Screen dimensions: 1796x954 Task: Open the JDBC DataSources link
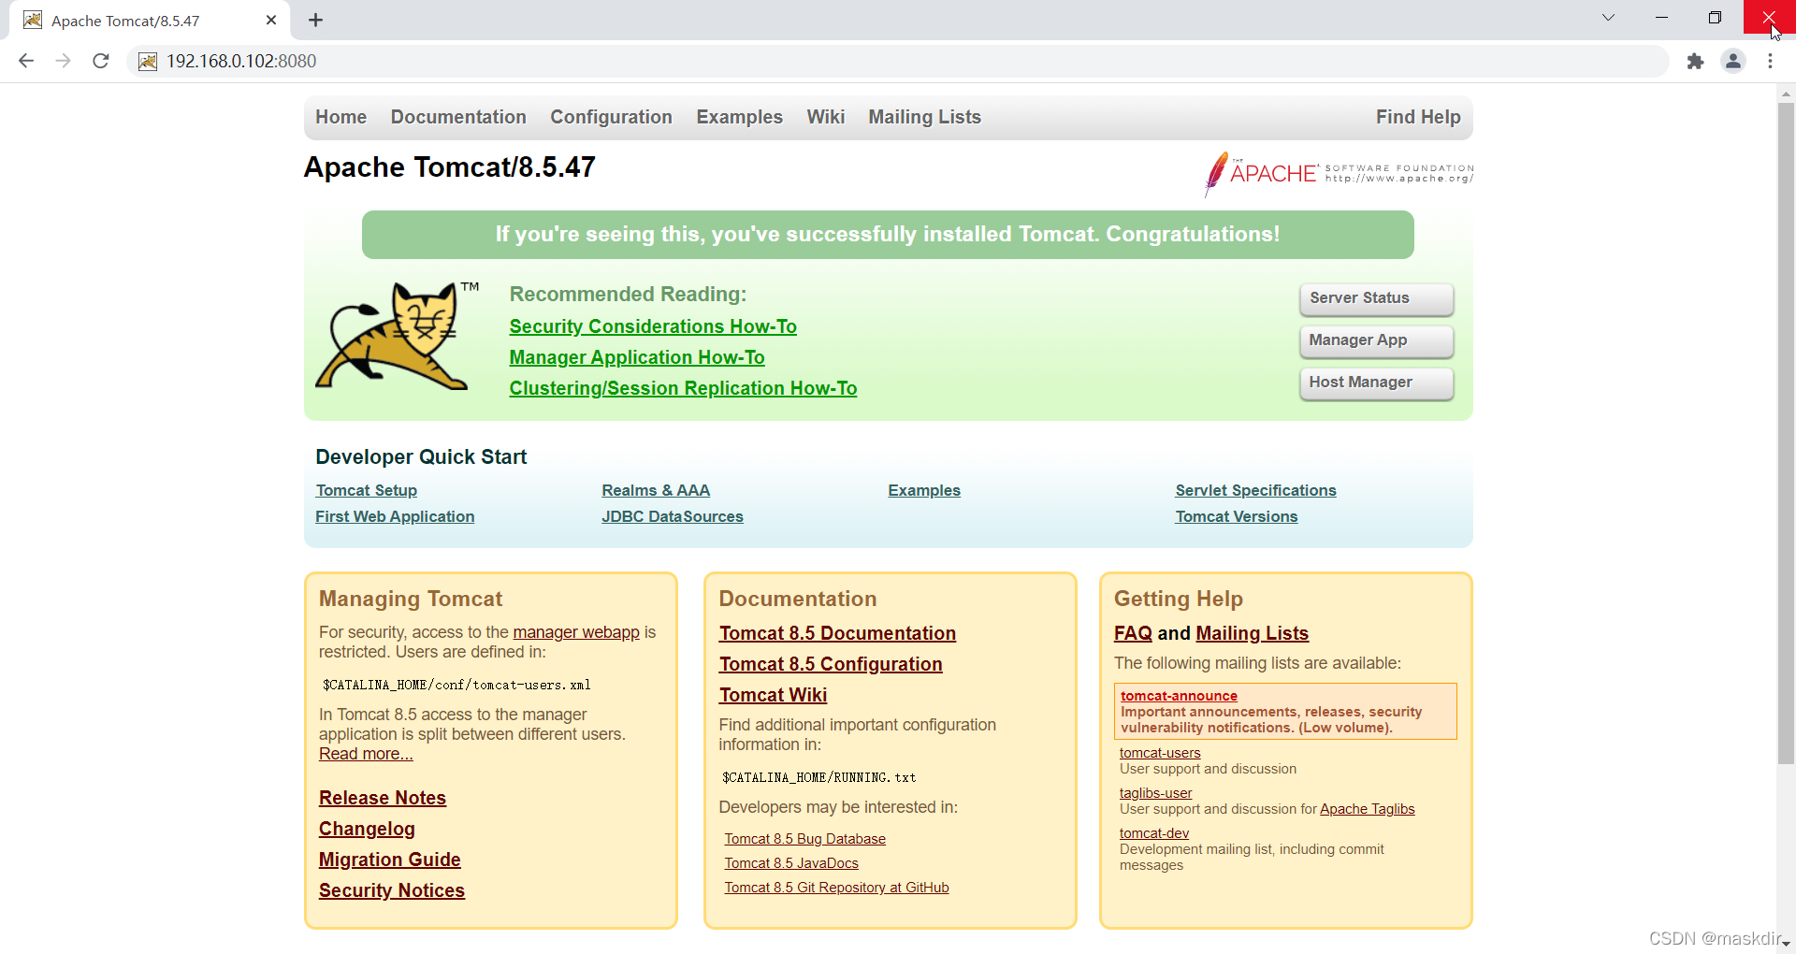coord(673,516)
